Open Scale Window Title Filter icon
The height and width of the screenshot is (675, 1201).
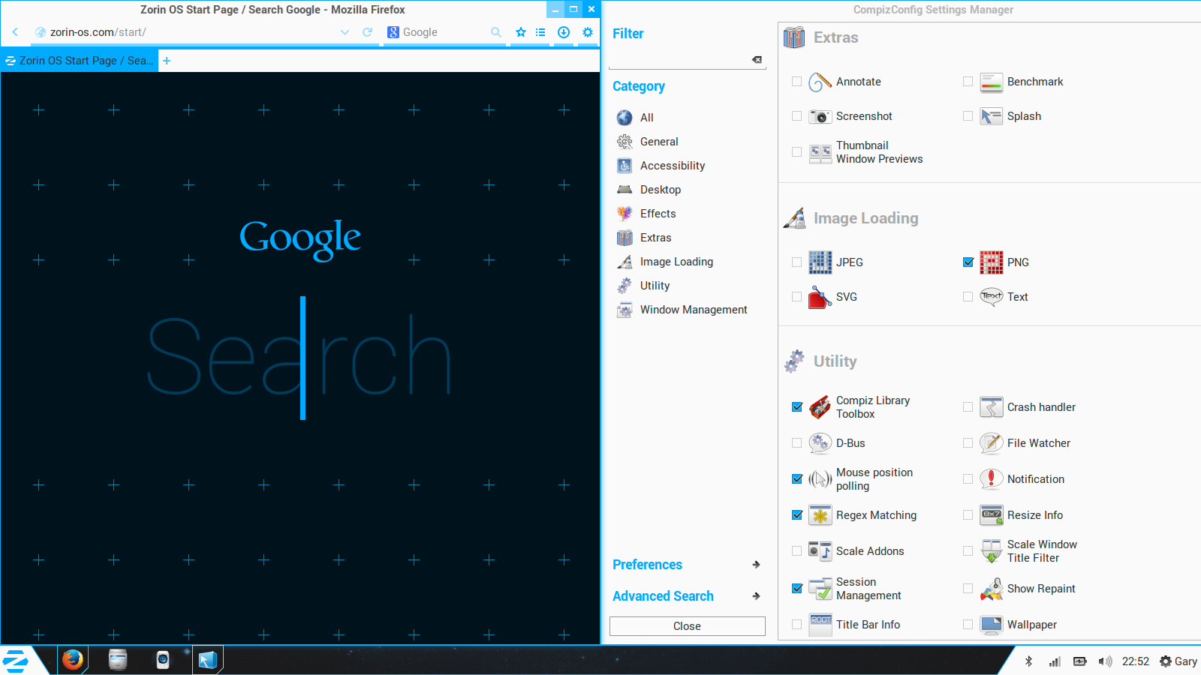(991, 551)
